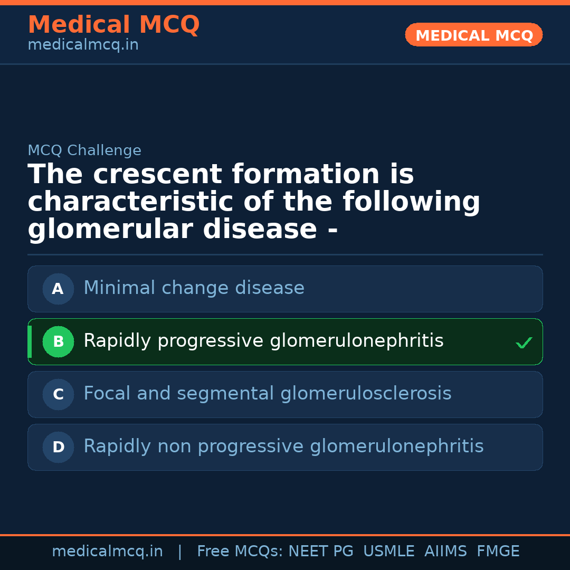This screenshot has height=570, width=570.
Task: Select the answer 'Minimal change disease'
Action: 194,288
